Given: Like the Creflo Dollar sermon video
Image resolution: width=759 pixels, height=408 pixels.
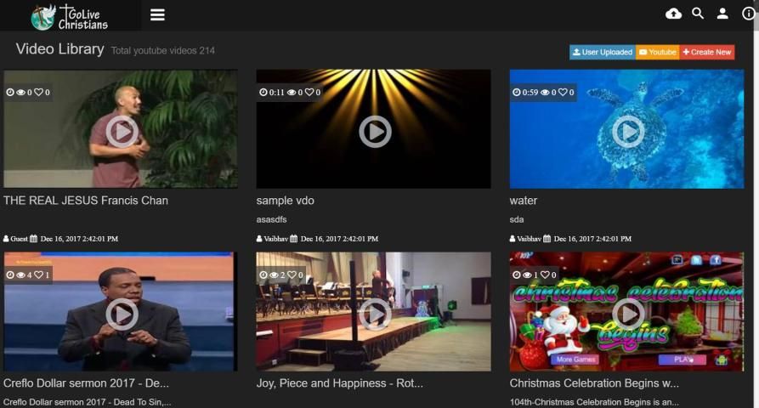Looking at the screenshot, I should (38, 275).
